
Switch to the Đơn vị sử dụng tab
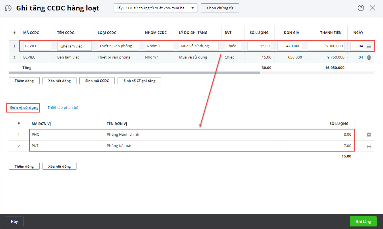point(24,107)
